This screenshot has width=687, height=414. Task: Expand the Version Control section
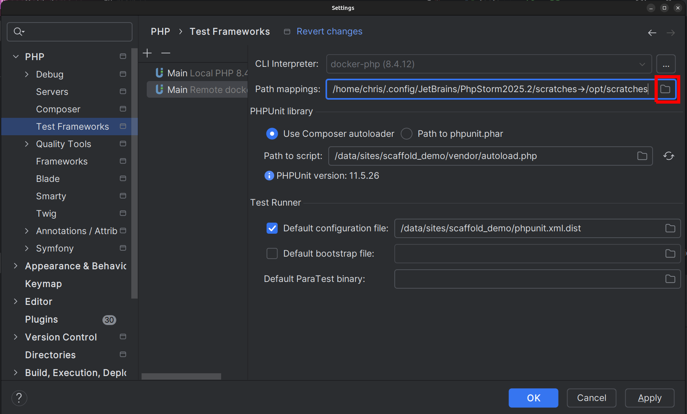pos(16,337)
